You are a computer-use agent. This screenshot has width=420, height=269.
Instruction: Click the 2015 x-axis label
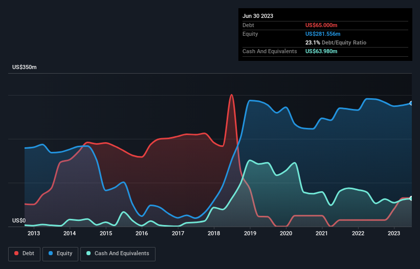coord(106,233)
